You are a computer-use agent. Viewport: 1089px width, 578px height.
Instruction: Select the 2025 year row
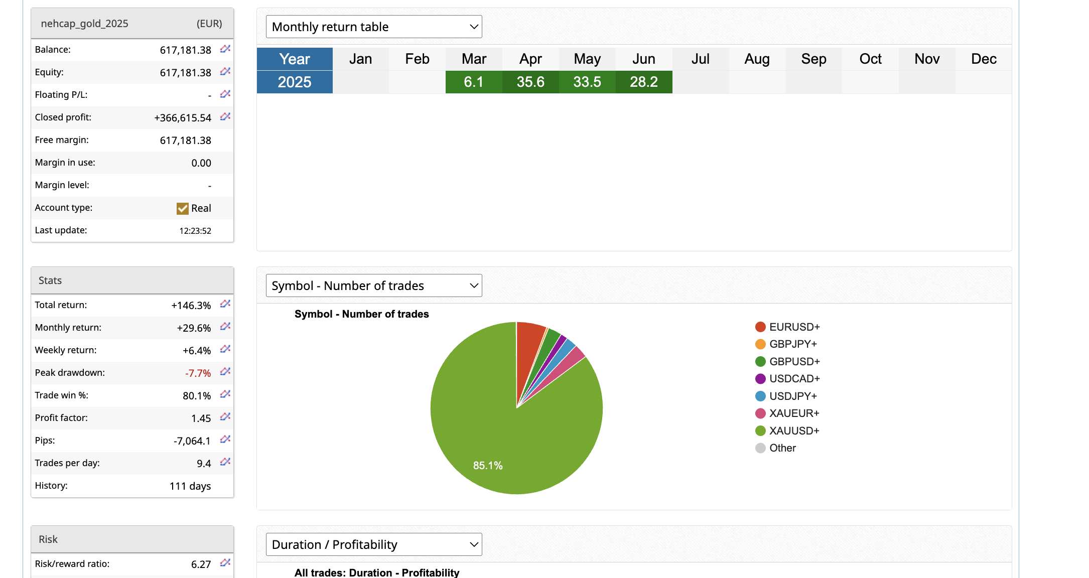295,82
